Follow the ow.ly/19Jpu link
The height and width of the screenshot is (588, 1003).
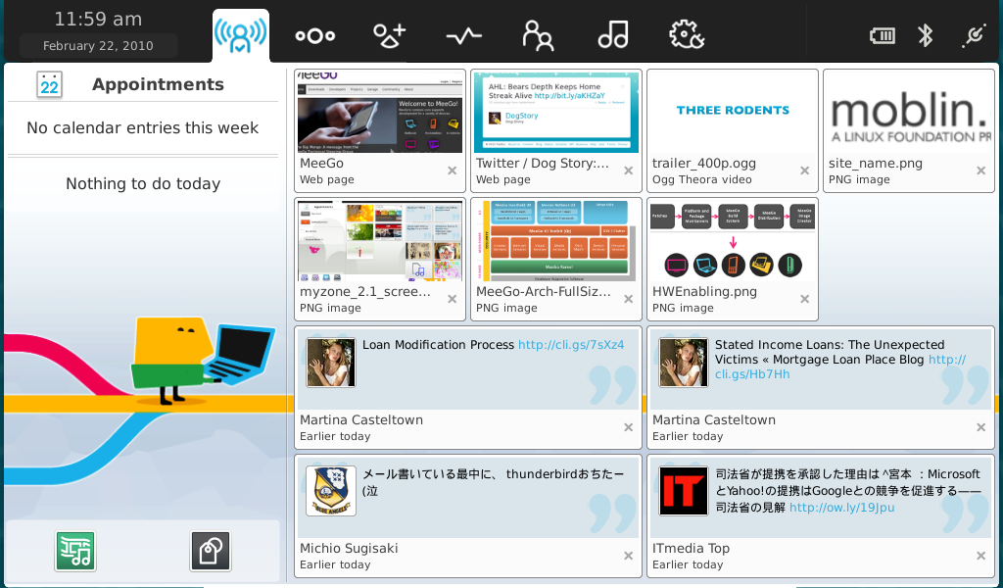coord(841,508)
